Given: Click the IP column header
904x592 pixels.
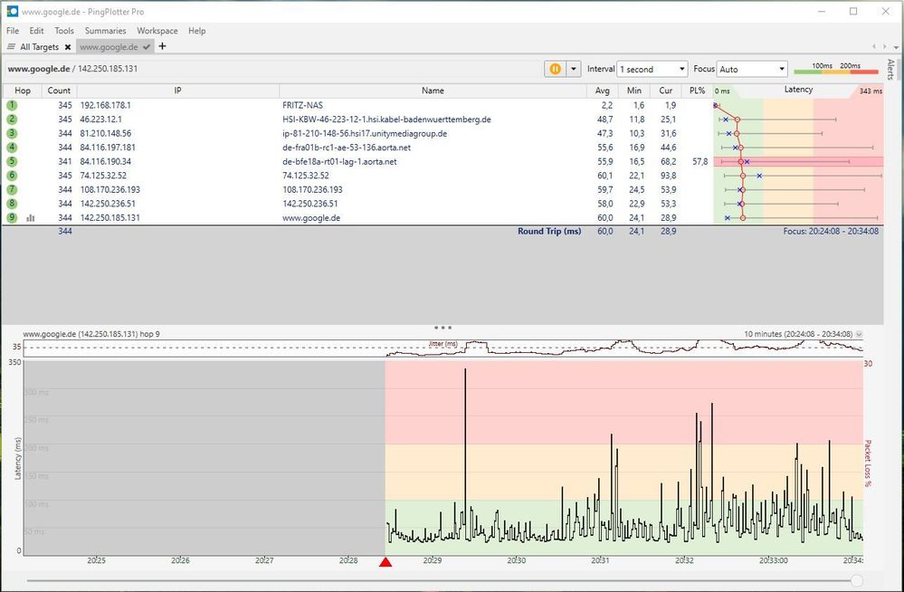Looking at the screenshot, I should tap(177, 91).
